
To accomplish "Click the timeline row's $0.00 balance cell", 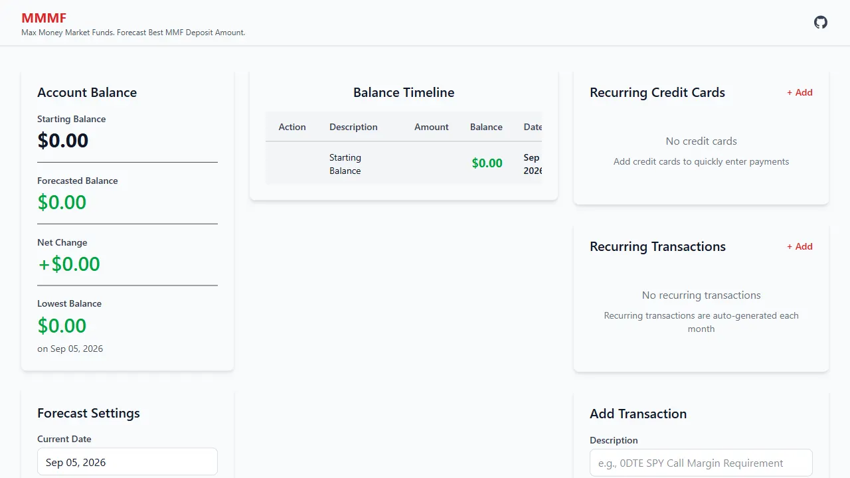I will pyautogui.click(x=487, y=163).
